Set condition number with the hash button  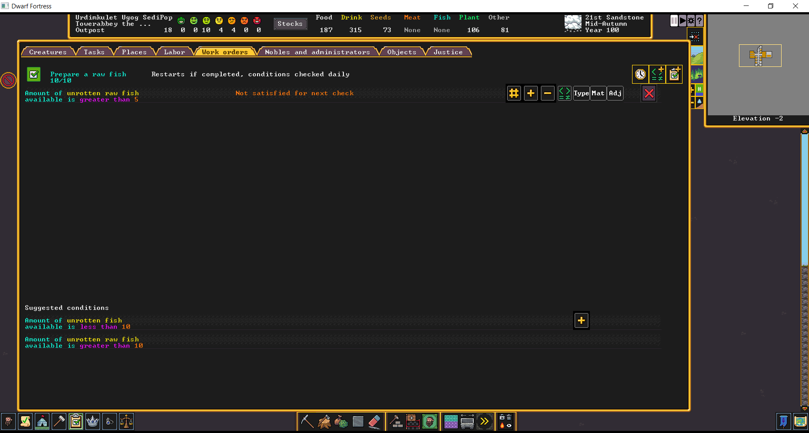tap(514, 93)
